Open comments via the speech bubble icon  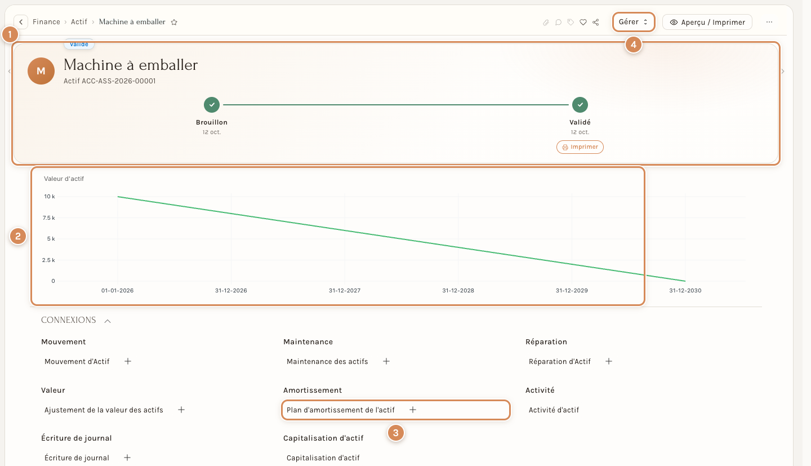point(558,23)
